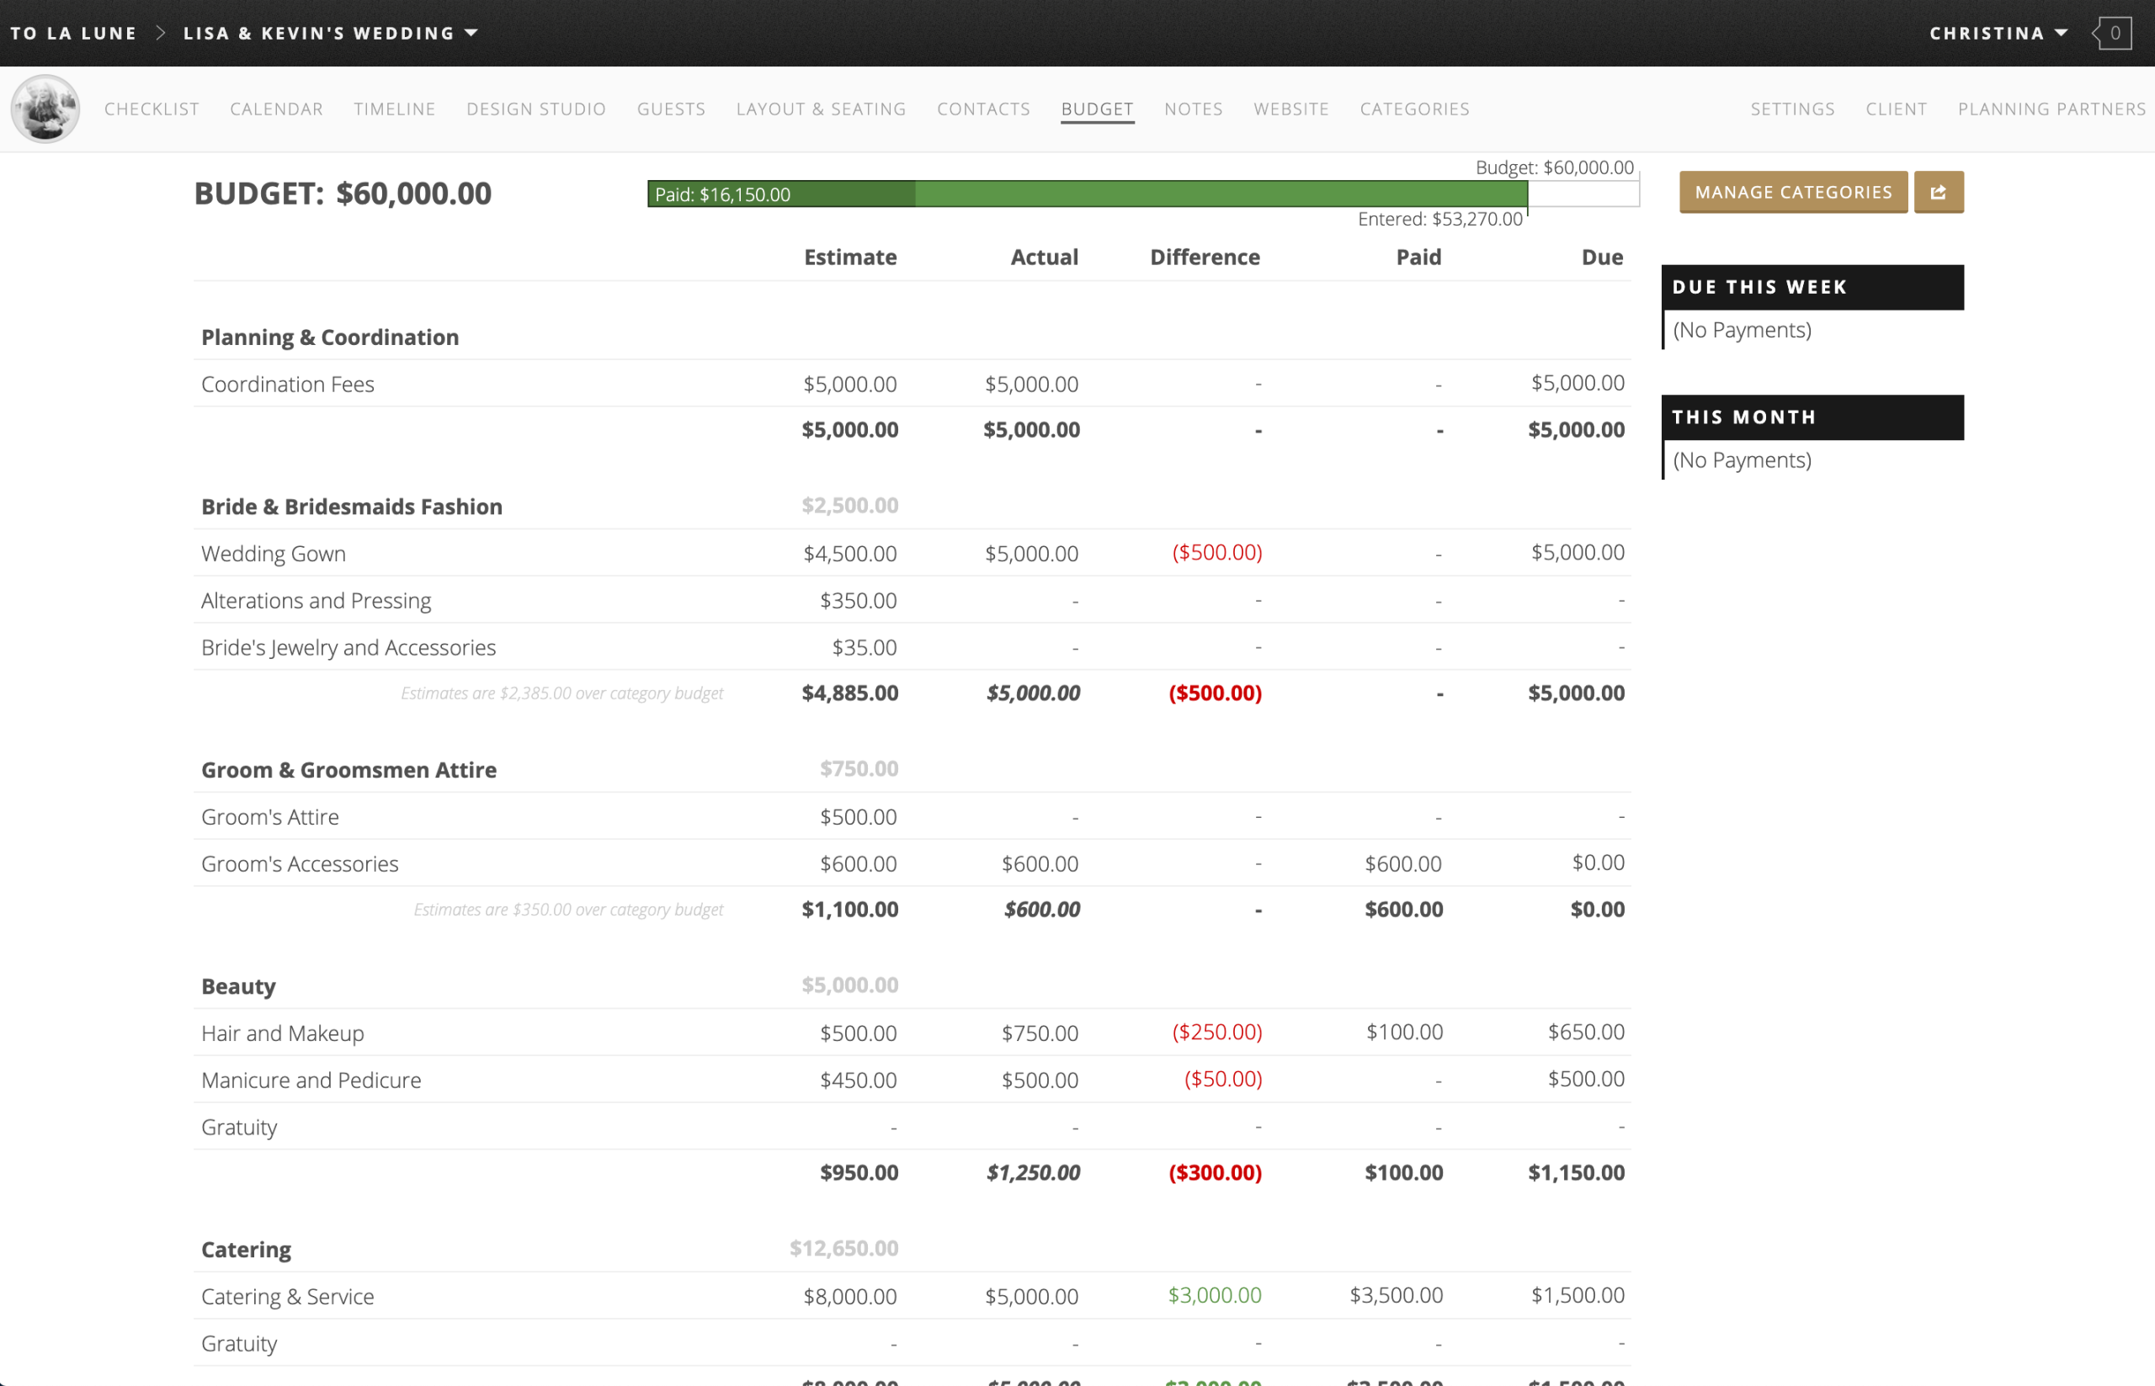Open the Checklist tab
The height and width of the screenshot is (1386, 2155).
point(152,109)
